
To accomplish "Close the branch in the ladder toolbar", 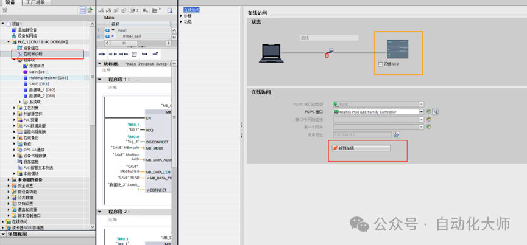I will coord(155,54).
